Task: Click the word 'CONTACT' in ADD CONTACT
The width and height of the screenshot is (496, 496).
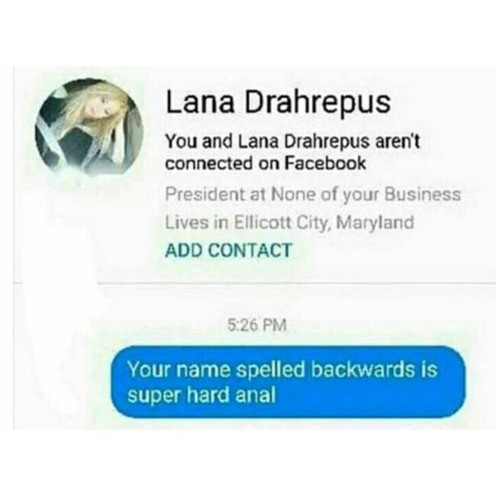Action: click(251, 250)
